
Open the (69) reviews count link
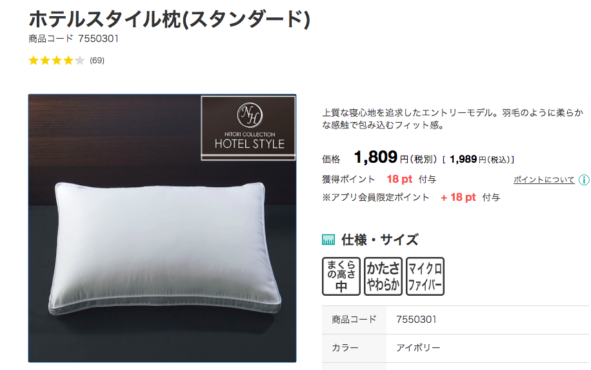click(x=97, y=60)
